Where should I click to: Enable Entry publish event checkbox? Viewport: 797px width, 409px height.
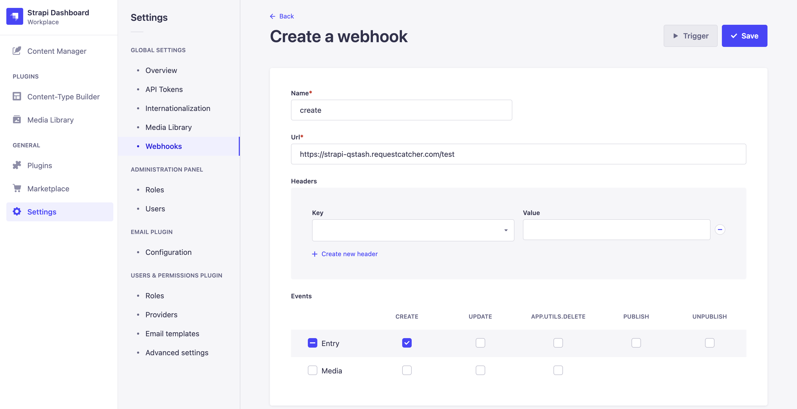click(636, 343)
